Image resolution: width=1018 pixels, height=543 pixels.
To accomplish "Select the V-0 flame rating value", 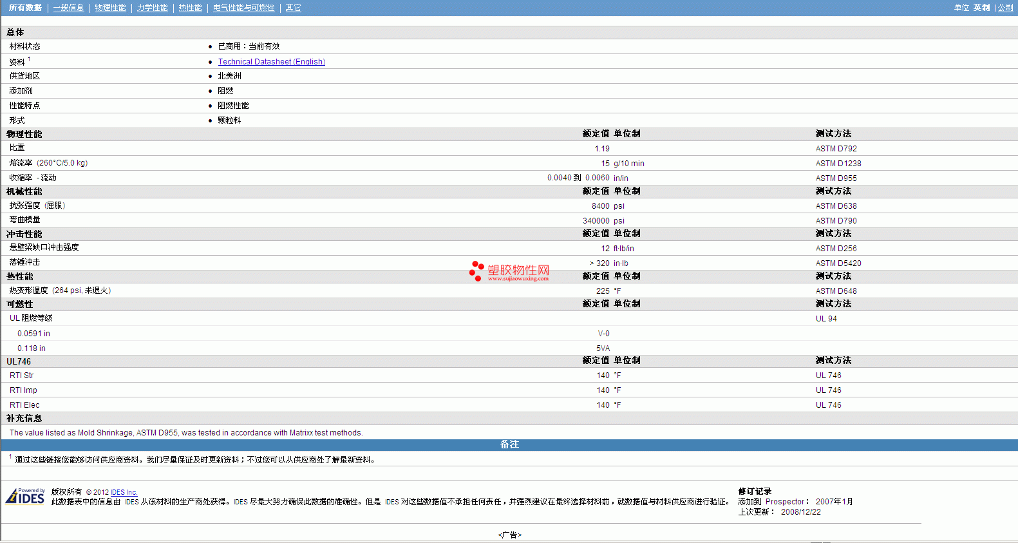I will 604,334.
